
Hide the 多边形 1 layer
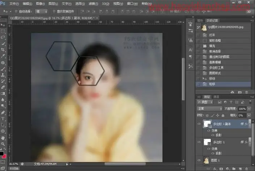[199, 142]
